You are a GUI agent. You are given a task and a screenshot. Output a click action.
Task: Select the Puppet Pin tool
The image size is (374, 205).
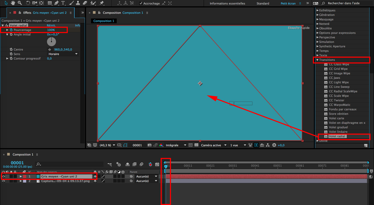[102, 3]
